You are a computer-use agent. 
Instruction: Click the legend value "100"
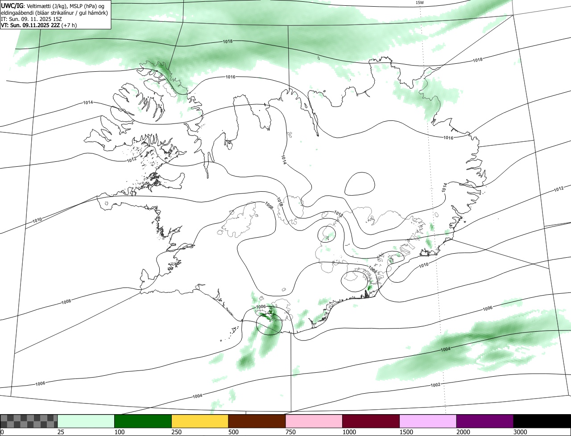(119, 432)
